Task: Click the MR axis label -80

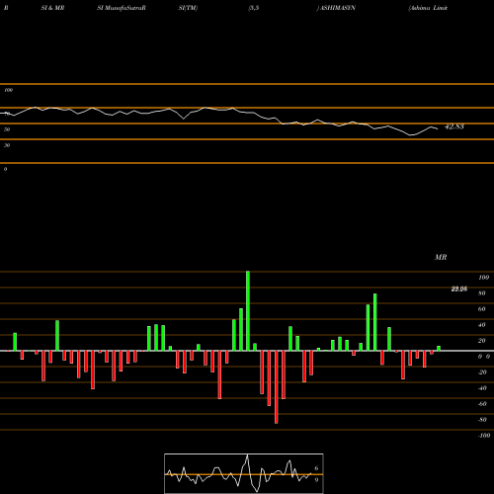Action: (x=482, y=420)
